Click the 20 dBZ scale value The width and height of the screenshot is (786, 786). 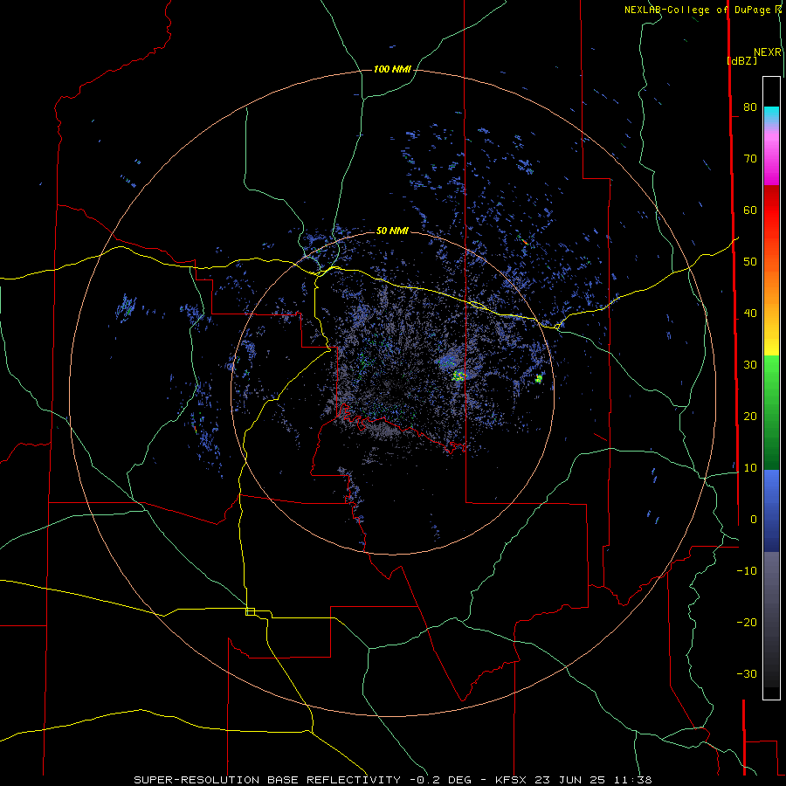tap(750, 416)
